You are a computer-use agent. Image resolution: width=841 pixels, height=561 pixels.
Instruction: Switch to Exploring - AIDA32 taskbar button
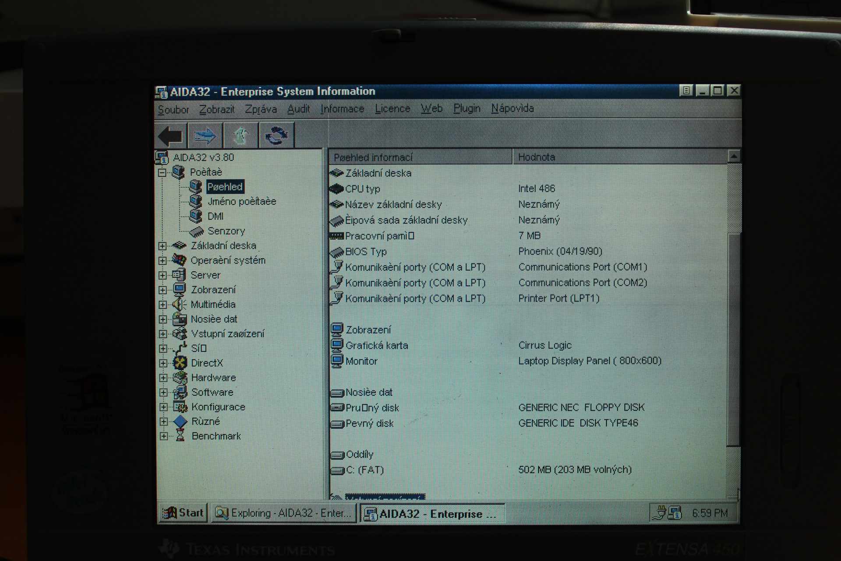click(x=284, y=513)
